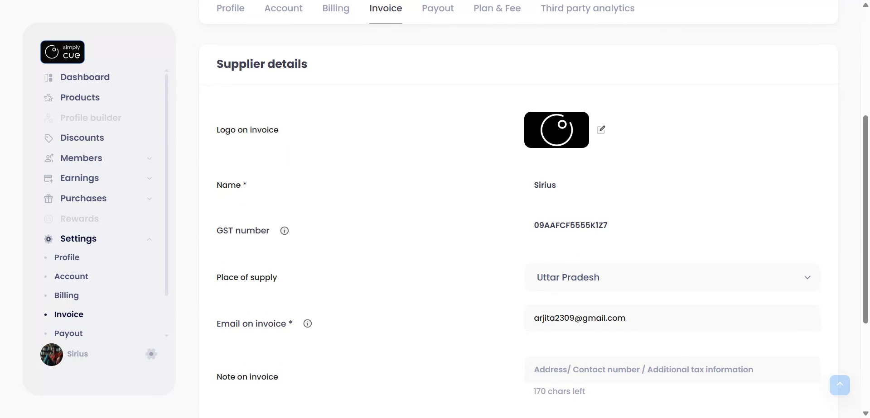The image size is (870, 418).
Task: Click the Products star icon
Action: point(48,98)
